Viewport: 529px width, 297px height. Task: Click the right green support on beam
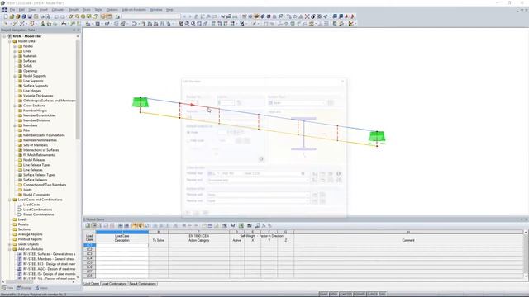[x=377, y=136]
